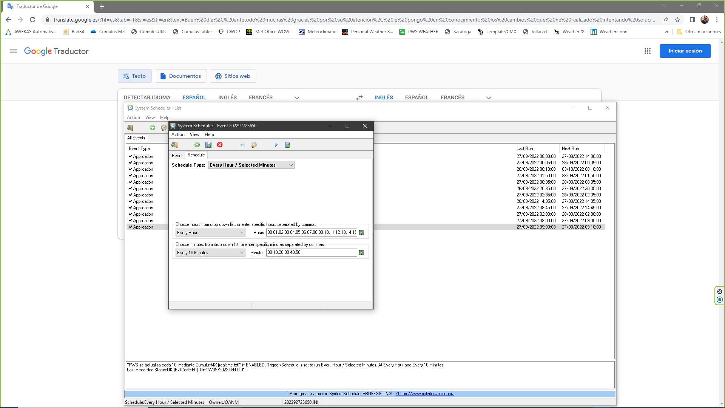725x408 pixels.
Task: Click the exit door icon in the List window toolbar
Action: (130, 128)
